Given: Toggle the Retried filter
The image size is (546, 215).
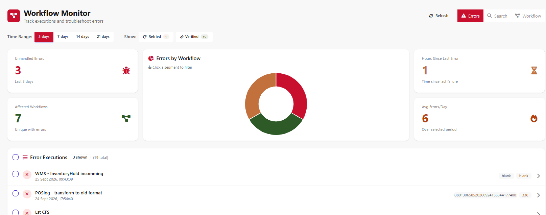Looking at the screenshot, I should pyautogui.click(x=156, y=37).
